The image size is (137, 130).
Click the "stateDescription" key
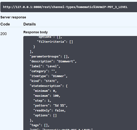(46, 86)
